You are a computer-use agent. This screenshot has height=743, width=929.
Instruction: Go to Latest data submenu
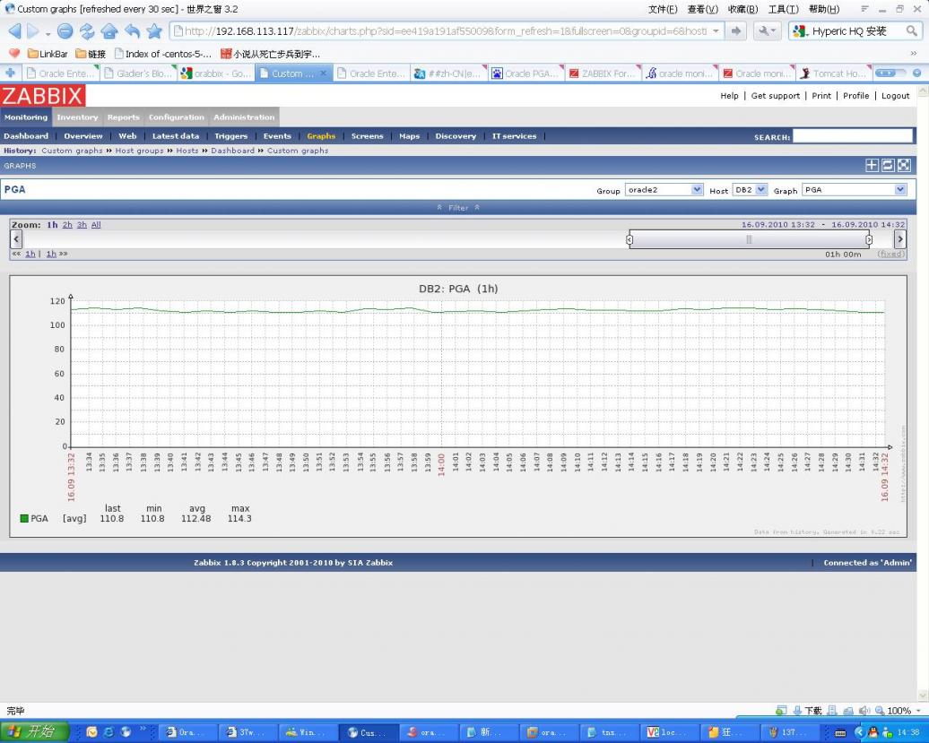click(x=175, y=136)
